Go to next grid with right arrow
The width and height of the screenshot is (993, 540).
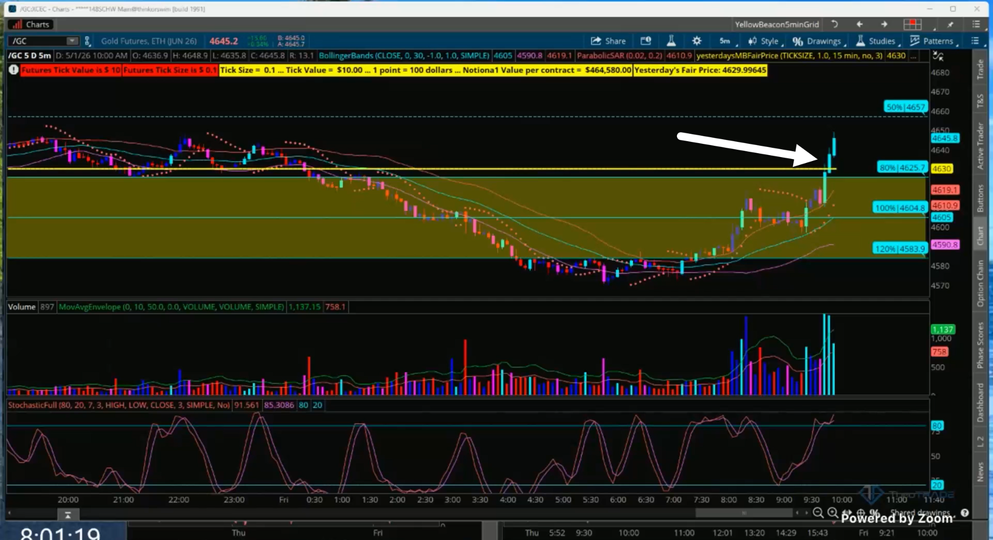[884, 24]
